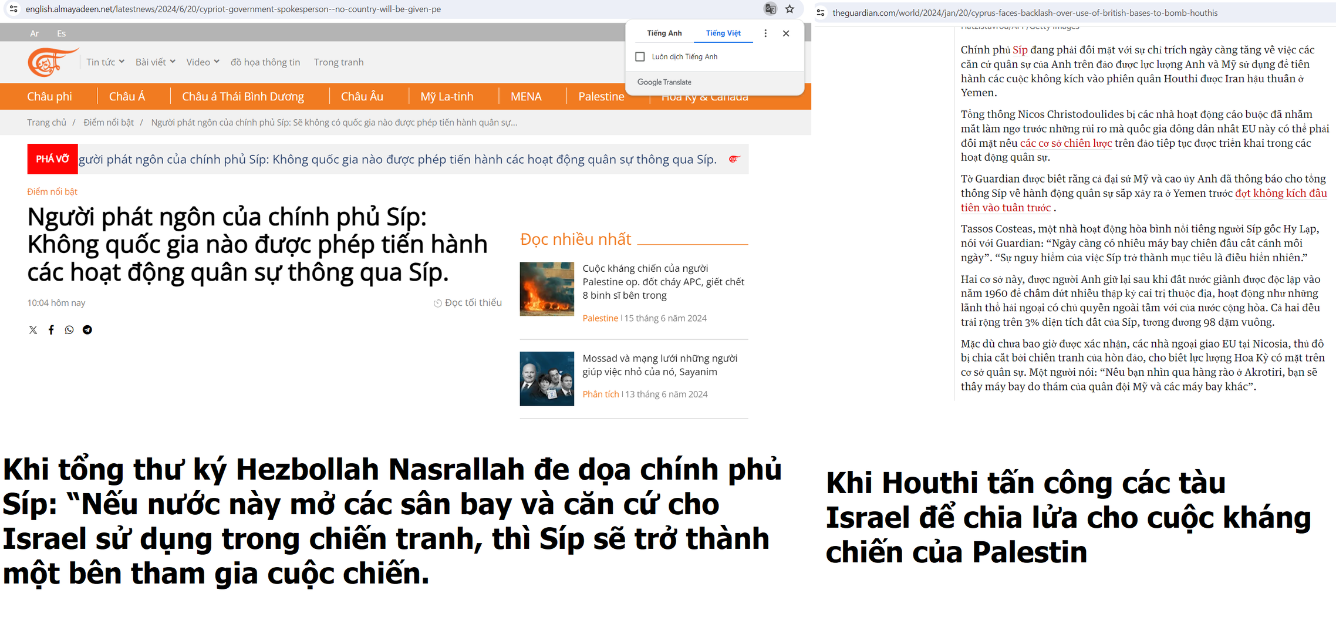Open the burning APC article thumbnail
Image resolution: width=1336 pixels, height=634 pixels.
coord(546,289)
